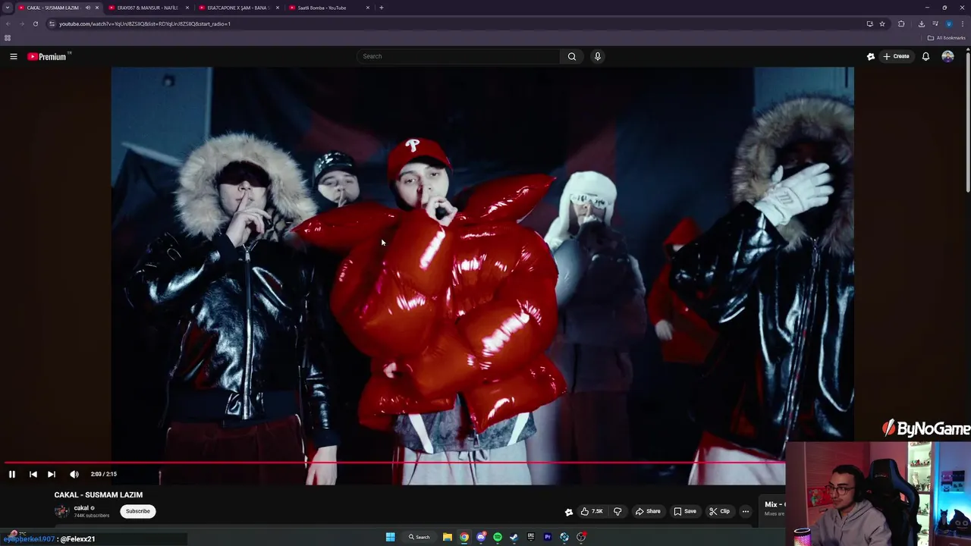The height and width of the screenshot is (546, 971).
Task: Open more actions three-dot menu under the video
Action: point(746,511)
